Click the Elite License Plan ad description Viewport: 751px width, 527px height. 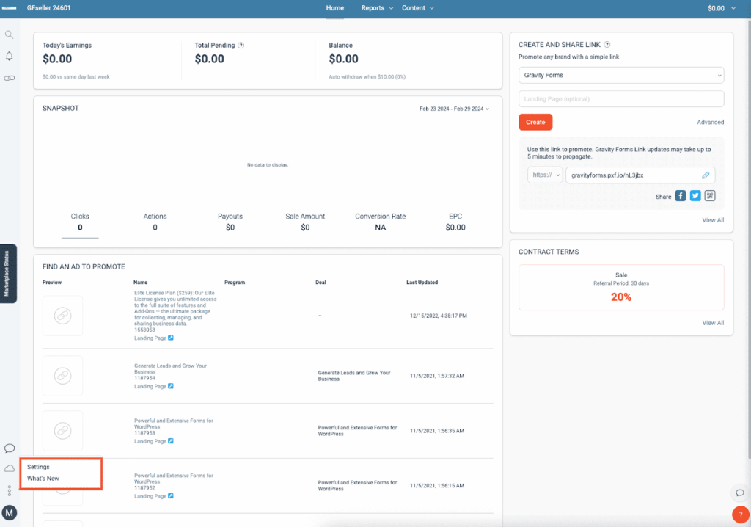pos(175,308)
